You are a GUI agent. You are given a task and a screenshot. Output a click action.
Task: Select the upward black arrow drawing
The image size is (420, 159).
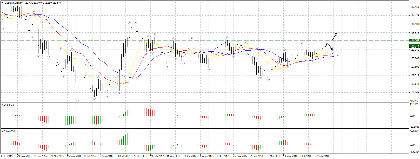coord(334,37)
